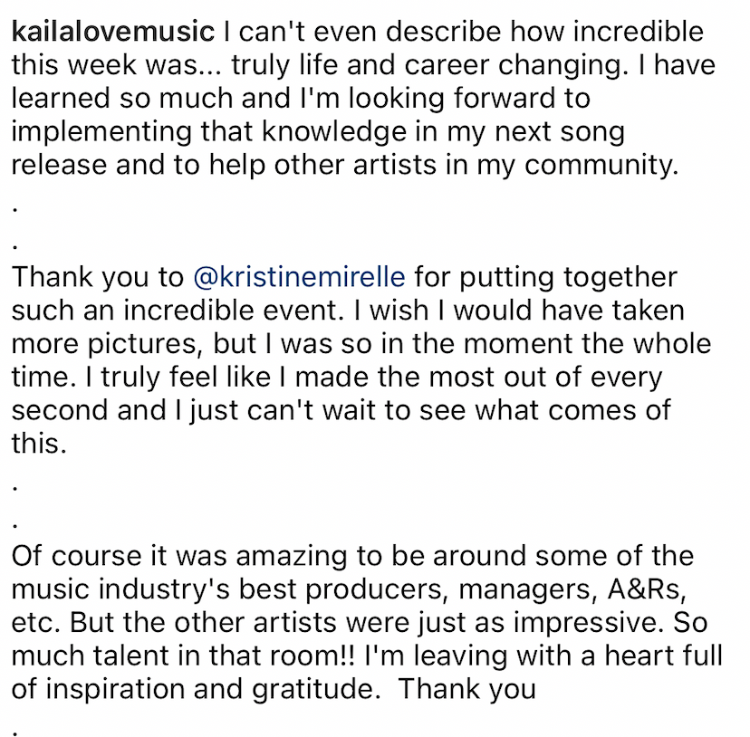This screenshot has width=750, height=737.
Task: Open the @kristinemirelle mention link
Action: [x=300, y=278]
